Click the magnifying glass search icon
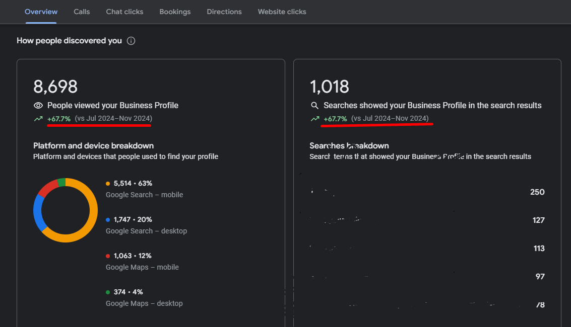The width and height of the screenshot is (571, 327). (314, 106)
